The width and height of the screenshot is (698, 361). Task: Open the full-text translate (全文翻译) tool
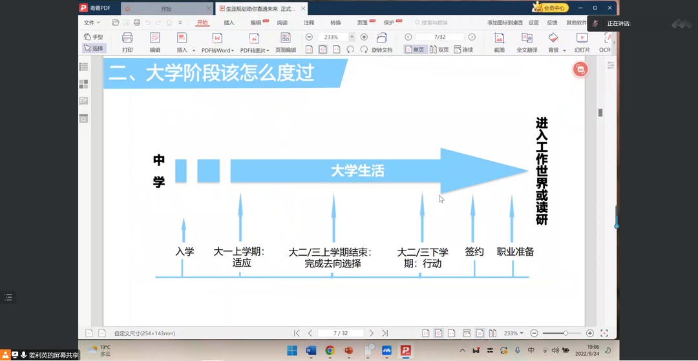coord(527,42)
